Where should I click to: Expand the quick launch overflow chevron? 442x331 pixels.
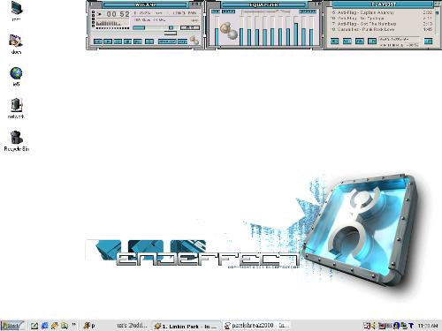(x=73, y=325)
